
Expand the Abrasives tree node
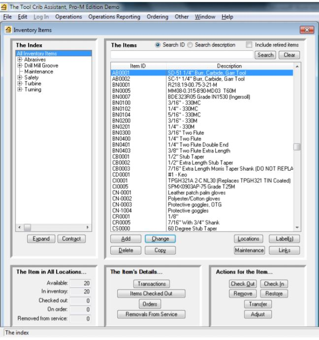20,60
